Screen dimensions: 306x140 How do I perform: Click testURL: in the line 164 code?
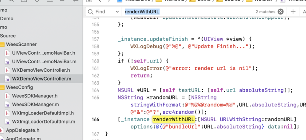(x=191, y=90)
